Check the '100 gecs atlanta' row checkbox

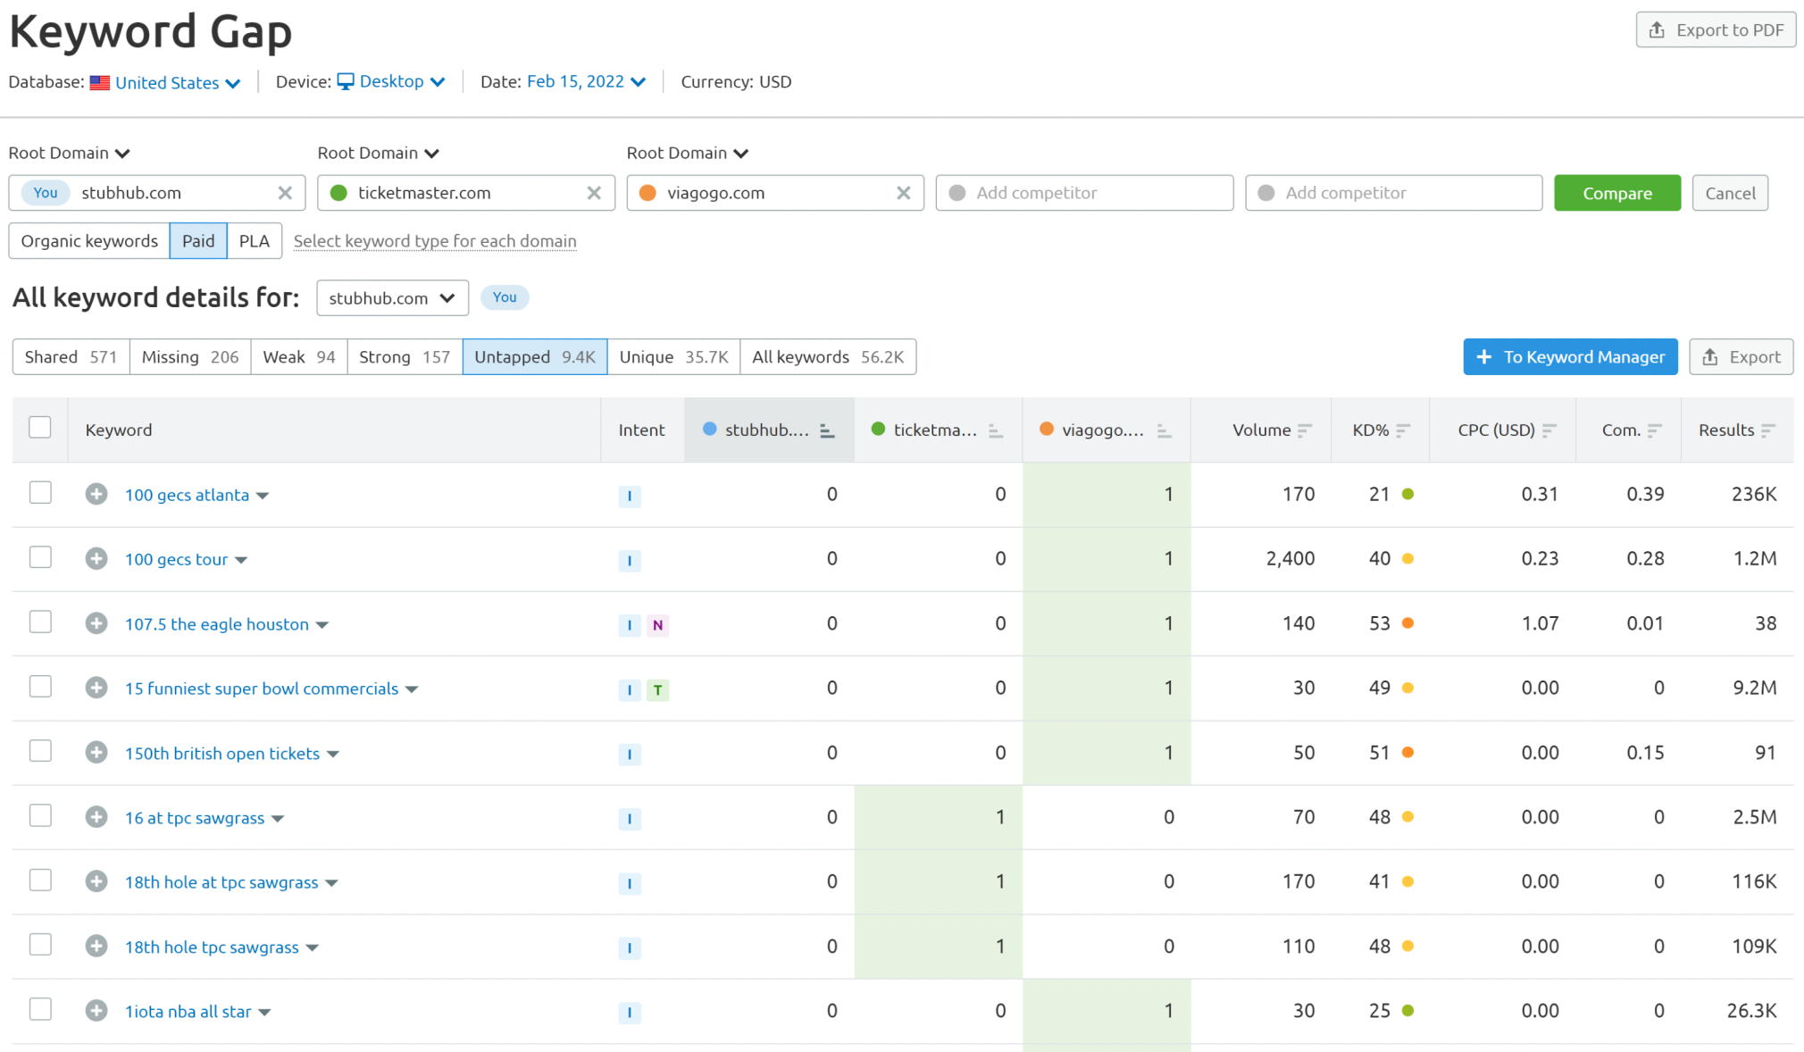point(40,493)
